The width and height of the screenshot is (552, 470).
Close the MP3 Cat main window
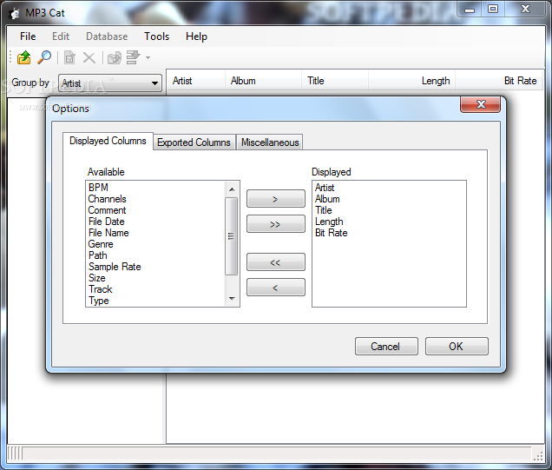tap(526, 10)
